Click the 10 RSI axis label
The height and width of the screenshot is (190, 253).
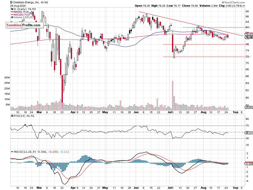tap(247, 145)
